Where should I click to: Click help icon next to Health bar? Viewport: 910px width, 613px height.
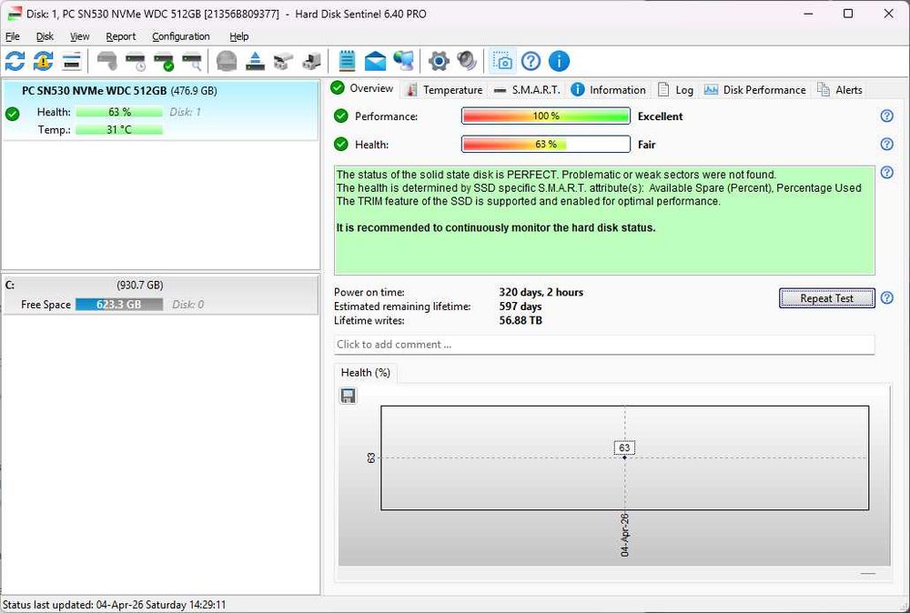point(886,144)
